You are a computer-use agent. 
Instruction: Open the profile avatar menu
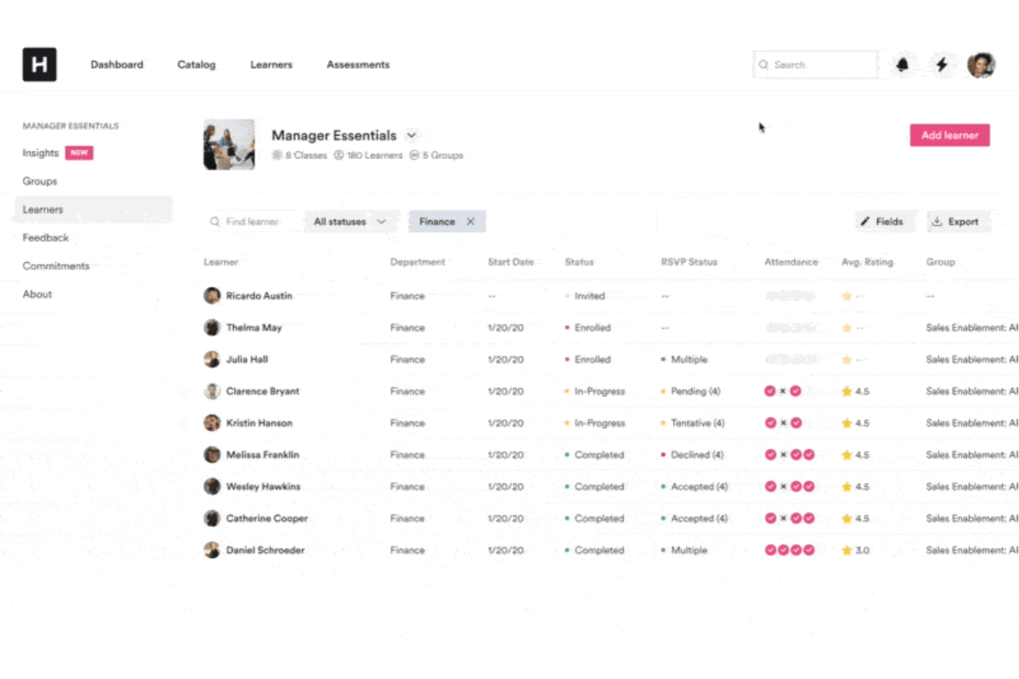pos(980,64)
